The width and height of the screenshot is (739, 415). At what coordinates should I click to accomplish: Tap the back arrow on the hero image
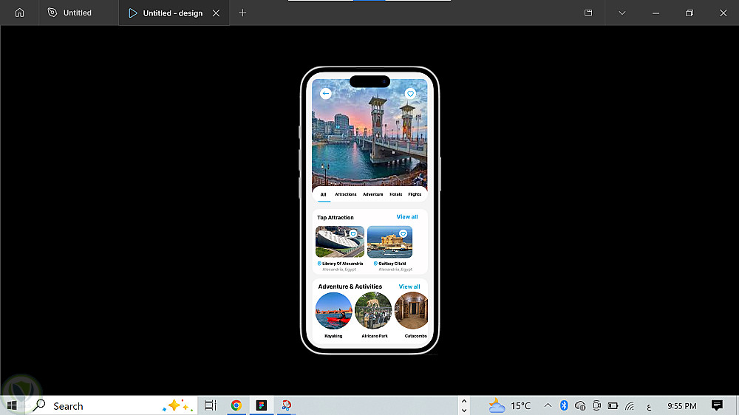tap(326, 94)
